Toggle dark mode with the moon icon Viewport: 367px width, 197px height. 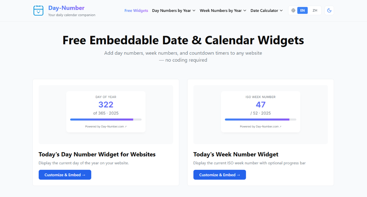point(329,10)
